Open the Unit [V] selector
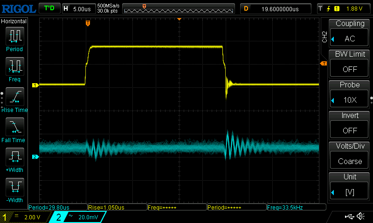Viewport: 373px width, 223px height. [350, 187]
